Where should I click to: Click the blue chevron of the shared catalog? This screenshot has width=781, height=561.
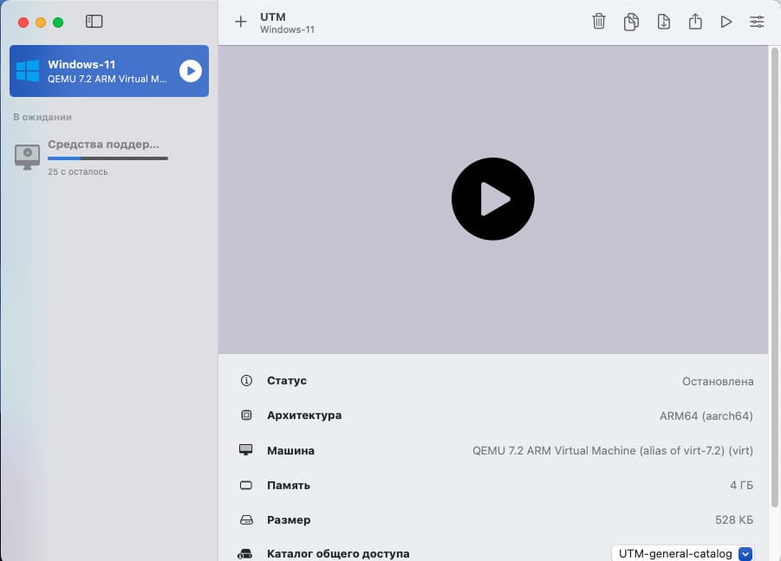click(745, 553)
